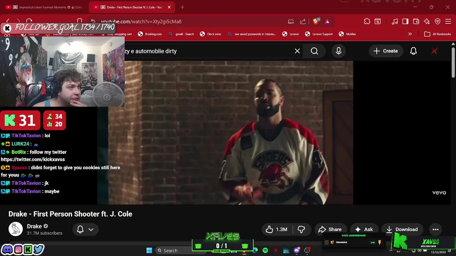The image size is (456, 256).
Task: Click the video title text
Action: point(70,214)
